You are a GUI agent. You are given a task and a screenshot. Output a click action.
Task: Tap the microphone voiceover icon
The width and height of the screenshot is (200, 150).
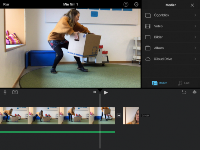click(x=5, y=92)
